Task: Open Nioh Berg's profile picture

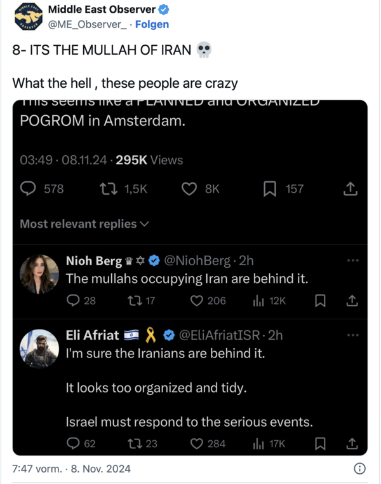Action: pyautogui.click(x=39, y=274)
